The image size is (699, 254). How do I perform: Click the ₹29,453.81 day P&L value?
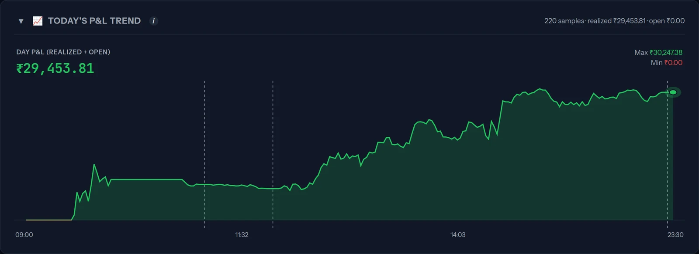coord(55,68)
